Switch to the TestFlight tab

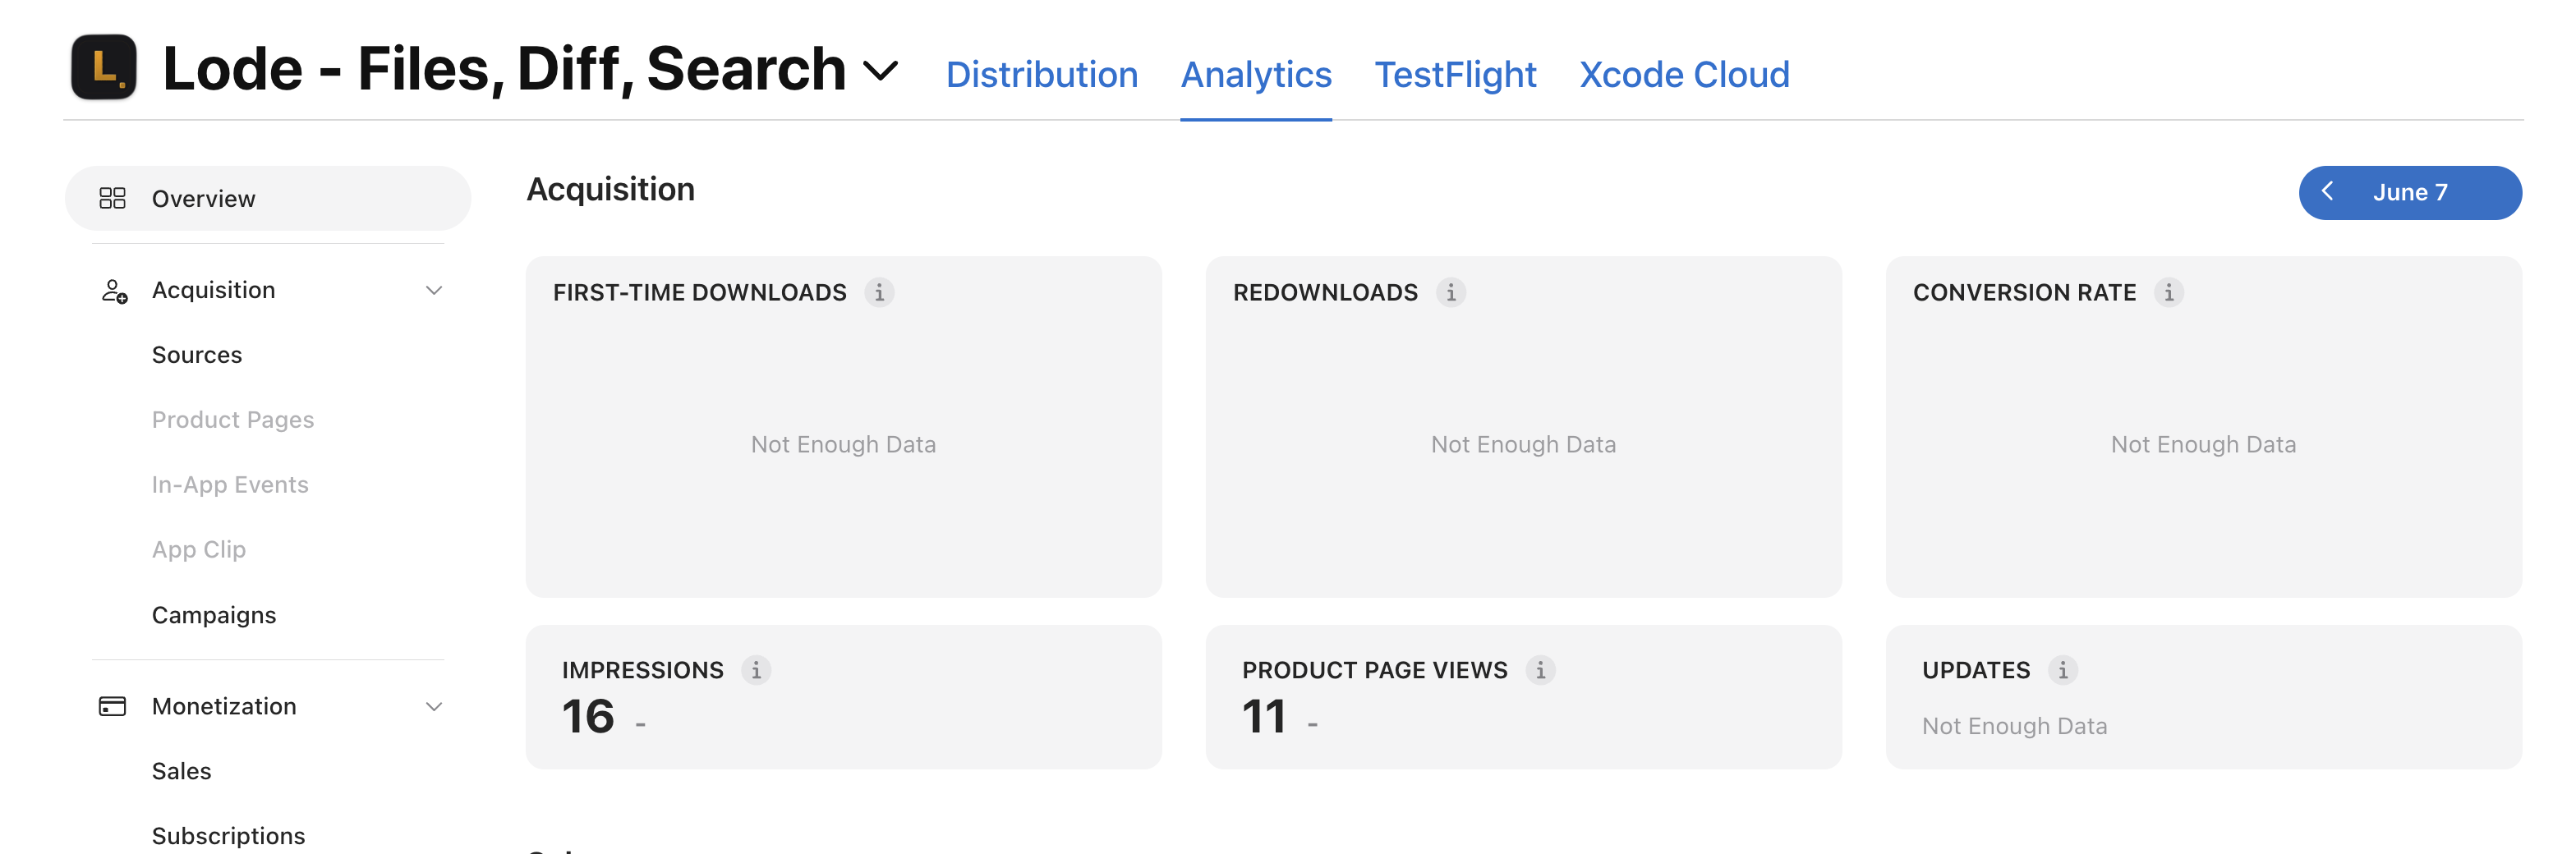1455,74
